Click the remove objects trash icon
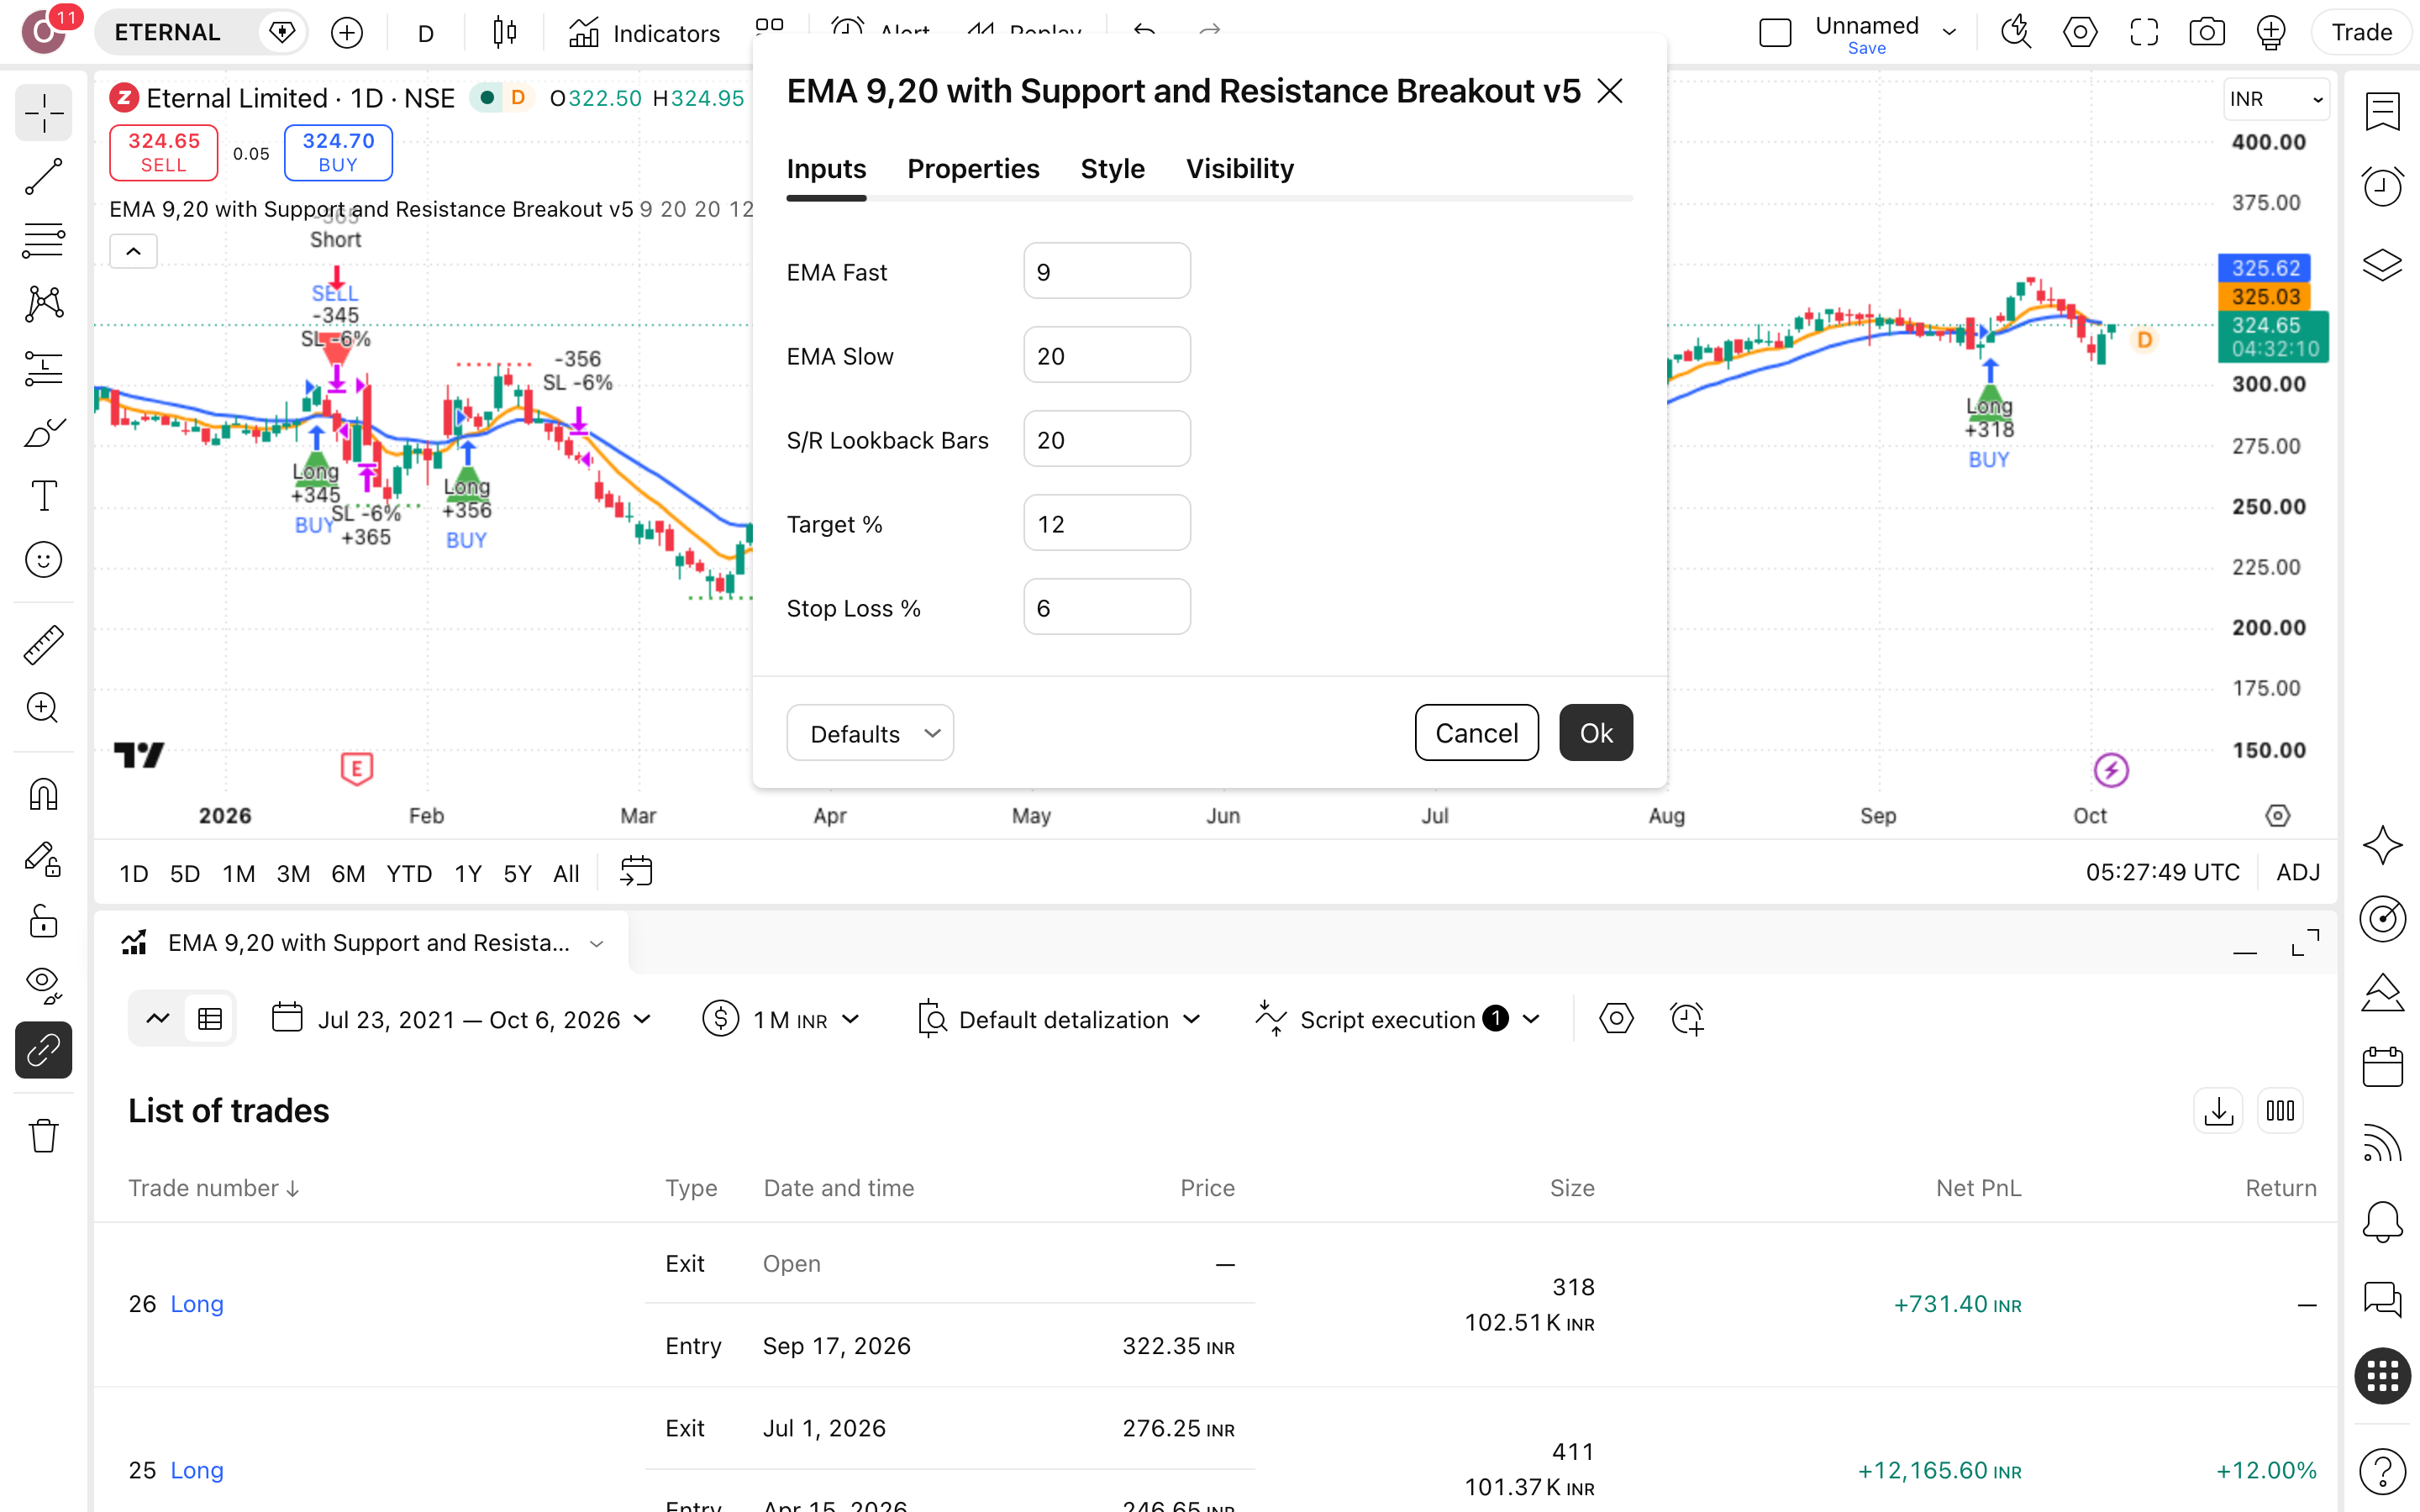2420x1512 pixels. click(44, 1136)
